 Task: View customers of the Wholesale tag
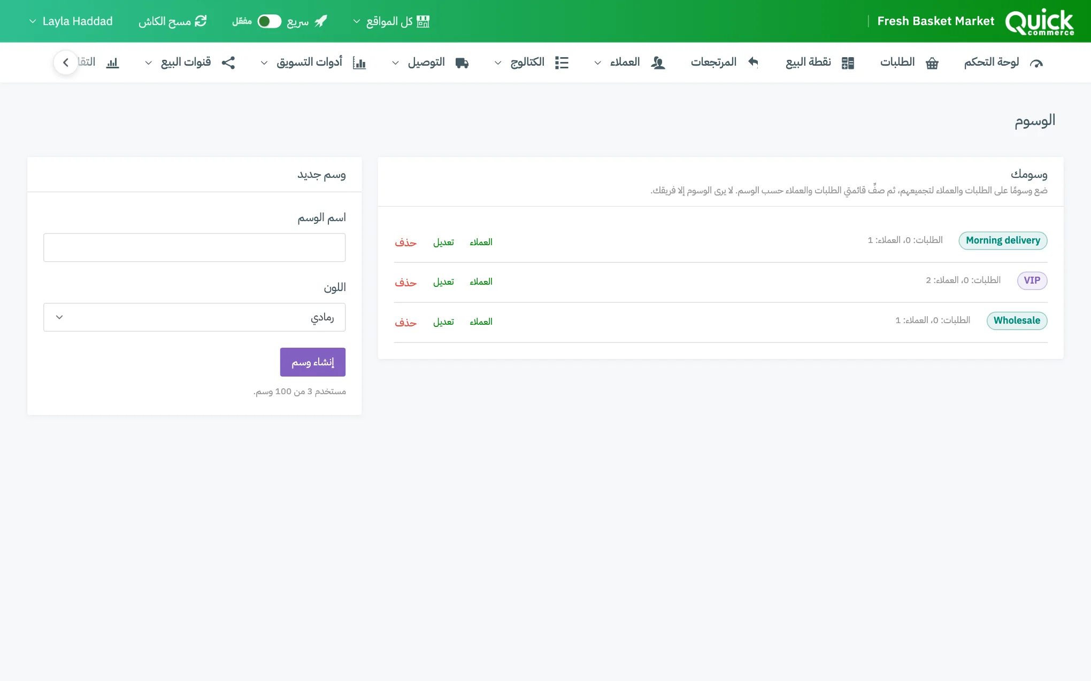tap(481, 322)
